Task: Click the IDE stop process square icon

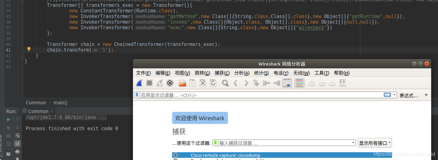Action: [x=8, y=127]
